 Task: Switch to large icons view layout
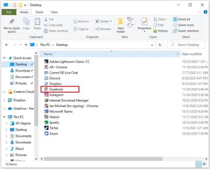pyautogui.click(x=205, y=164)
